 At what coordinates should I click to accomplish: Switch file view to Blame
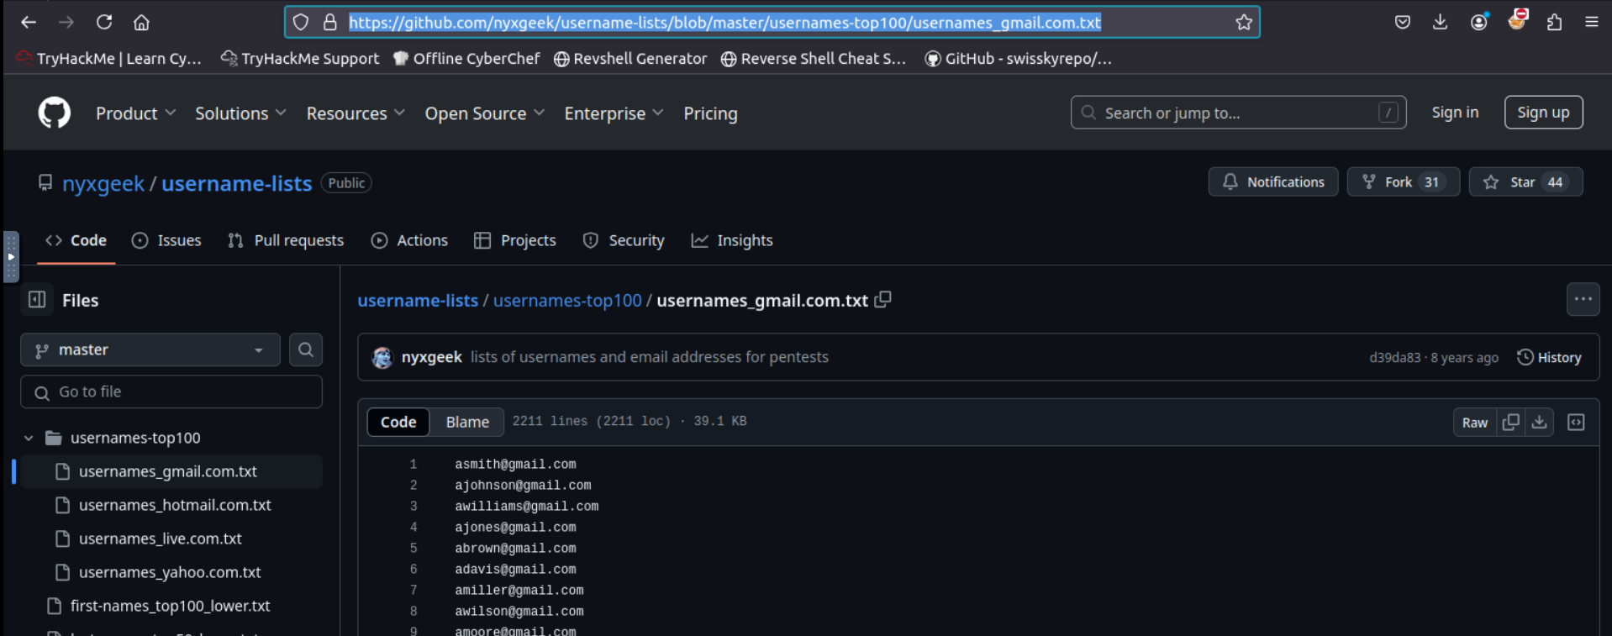[467, 422]
